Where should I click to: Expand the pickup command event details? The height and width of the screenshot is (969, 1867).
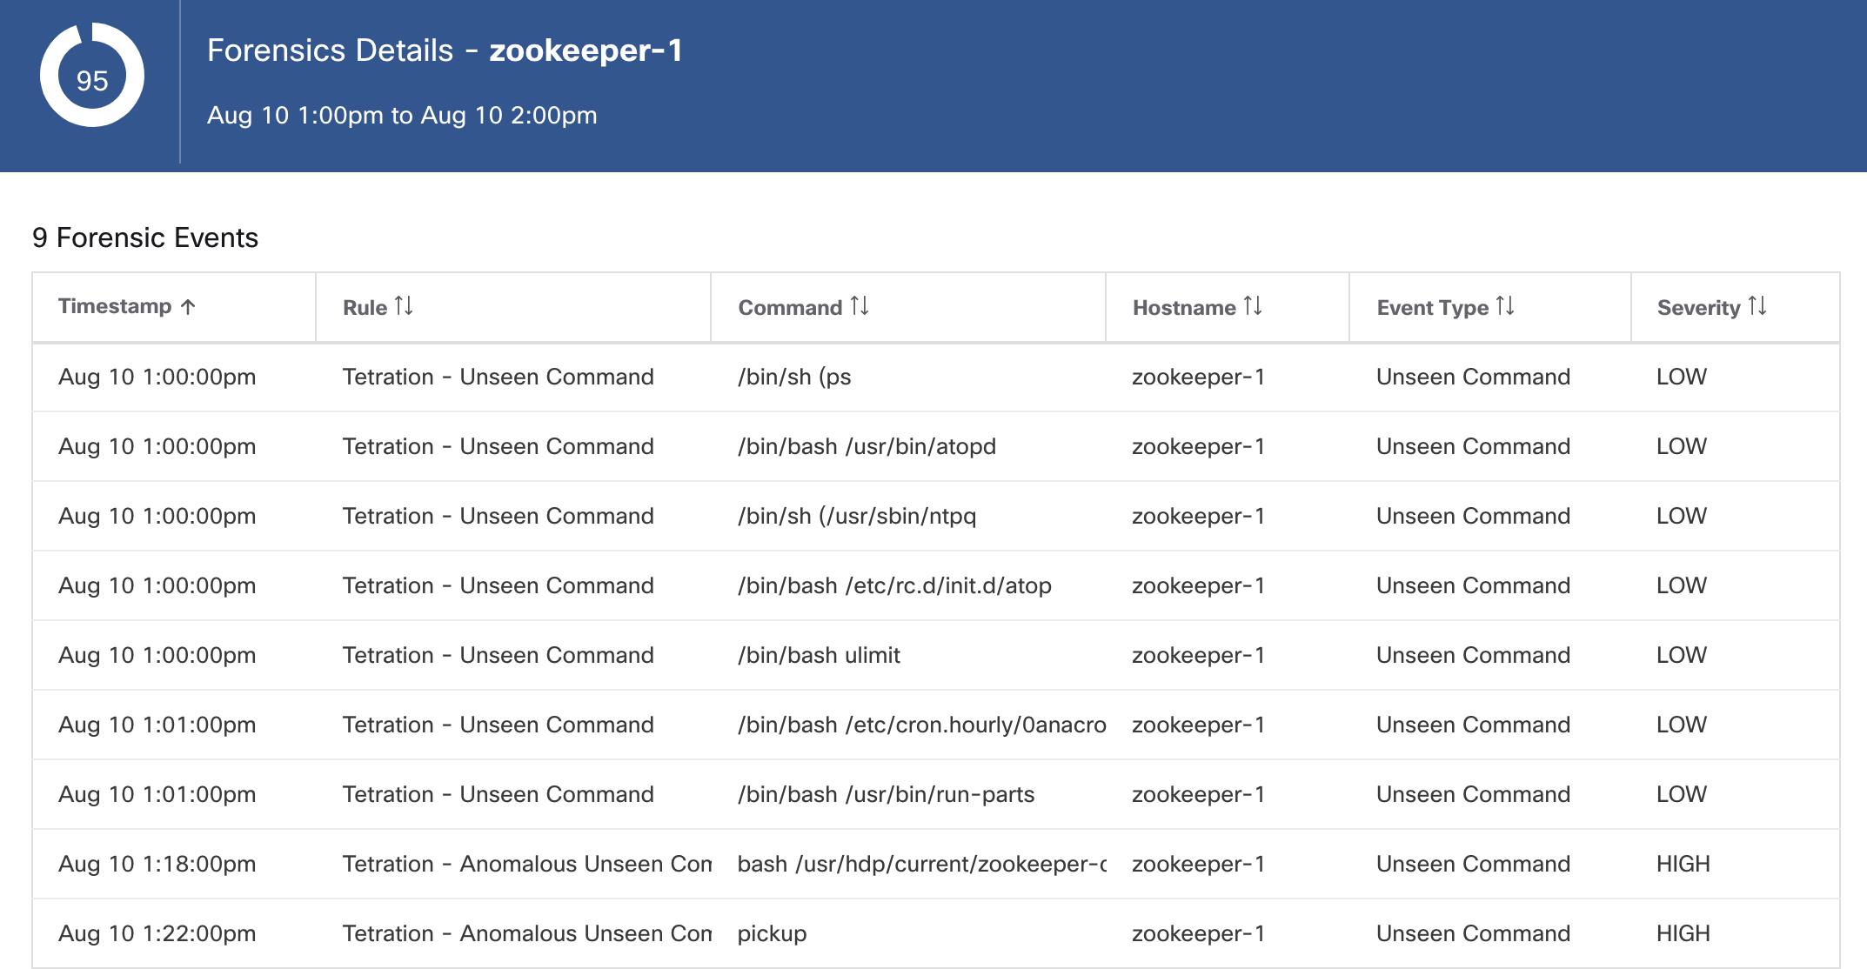tap(772, 933)
